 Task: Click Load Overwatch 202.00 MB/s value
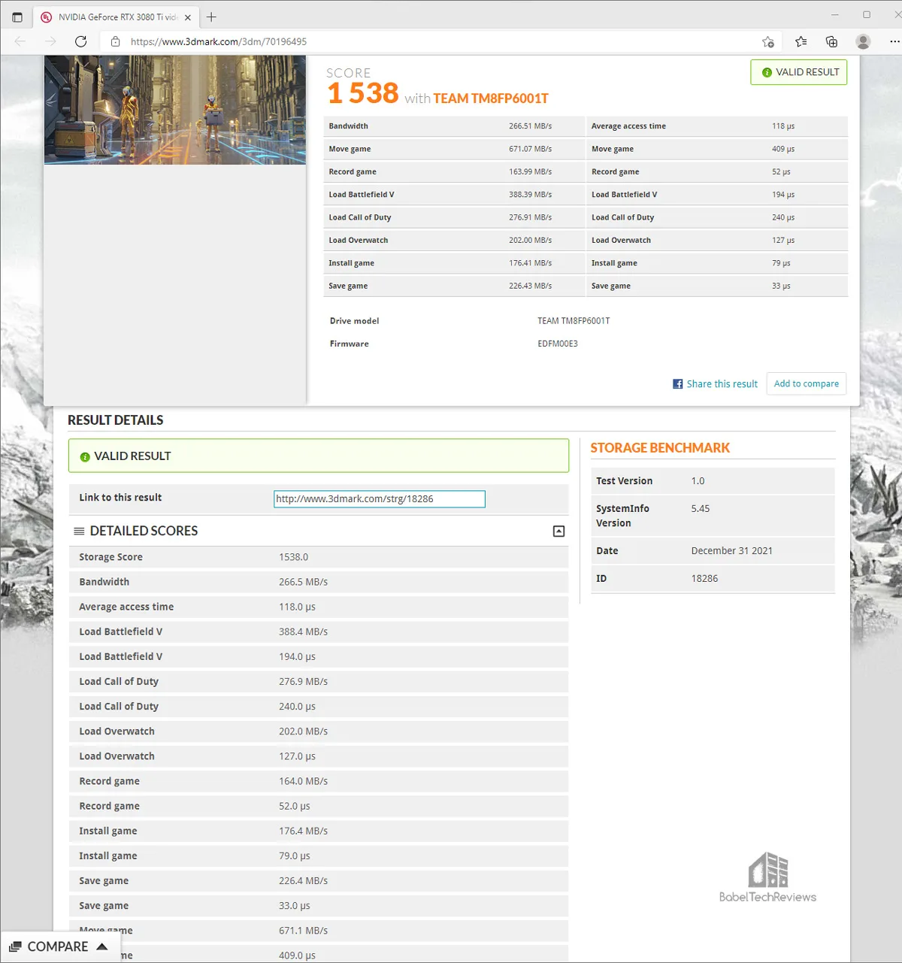pos(530,241)
